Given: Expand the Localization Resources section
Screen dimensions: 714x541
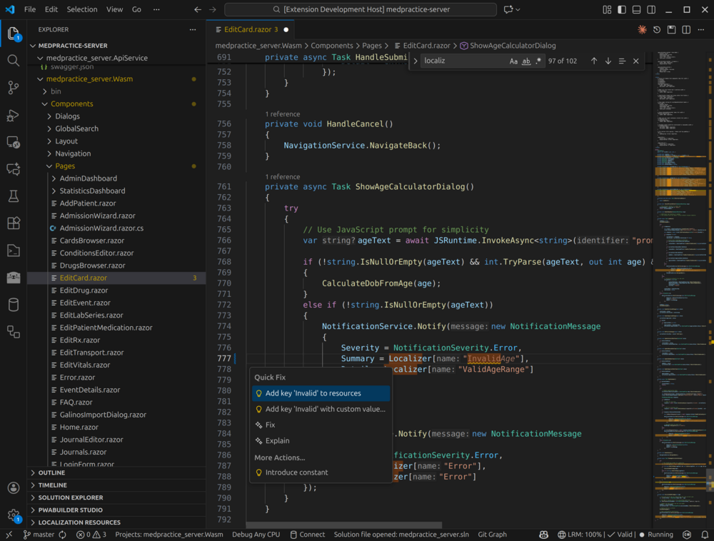Looking at the screenshot, I should 79,522.
